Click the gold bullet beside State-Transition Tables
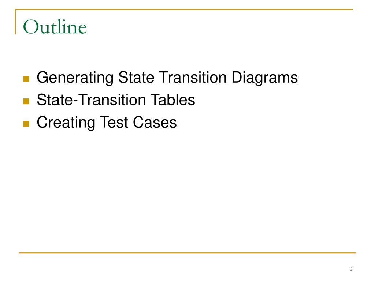Viewport: 375px width, 281px height. 26,101
